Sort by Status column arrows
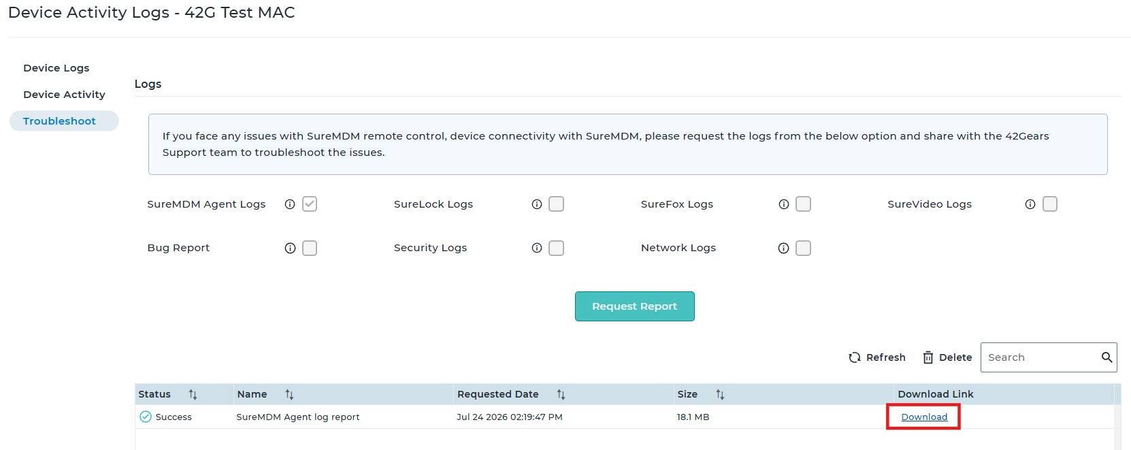This screenshot has height=450, width=1131. point(193,394)
